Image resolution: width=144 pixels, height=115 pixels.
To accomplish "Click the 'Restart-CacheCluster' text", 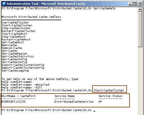I will (x=19, y=31).
